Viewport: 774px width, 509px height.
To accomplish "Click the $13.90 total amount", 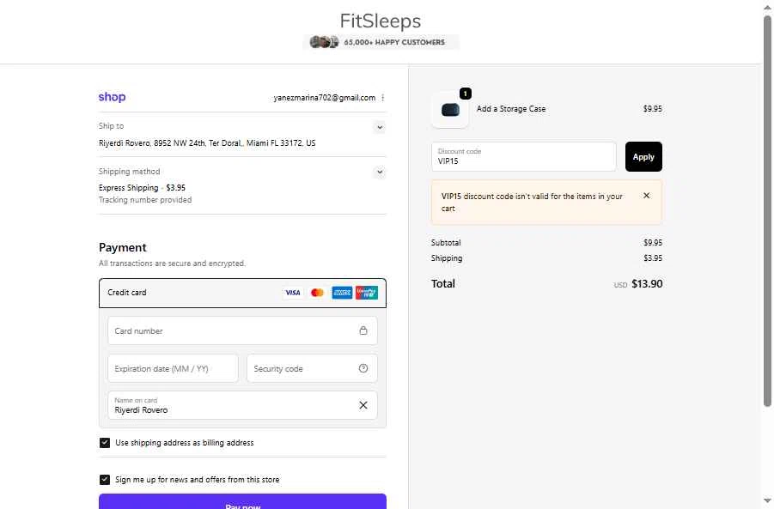I will (647, 283).
